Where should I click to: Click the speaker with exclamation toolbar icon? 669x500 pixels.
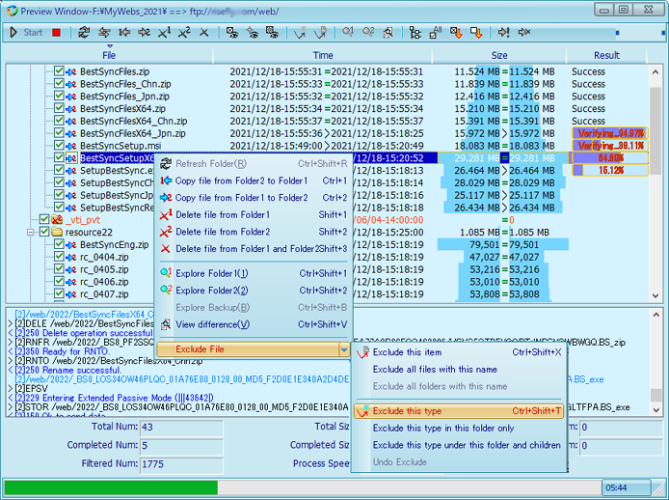[x=504, y=33]
